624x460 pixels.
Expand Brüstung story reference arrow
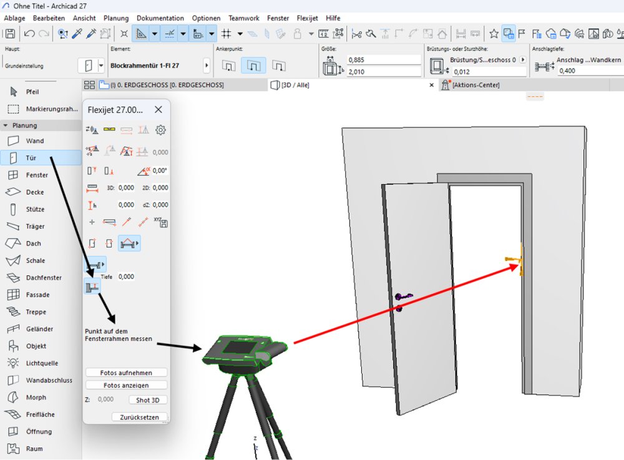[523, 60]
